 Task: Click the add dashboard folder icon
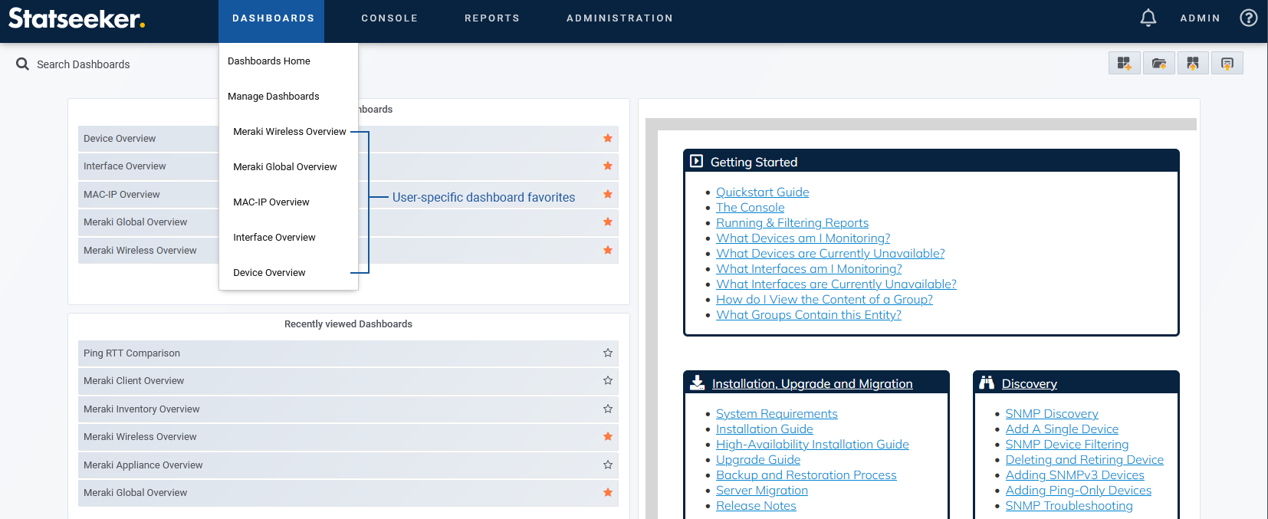[1158, 64]
